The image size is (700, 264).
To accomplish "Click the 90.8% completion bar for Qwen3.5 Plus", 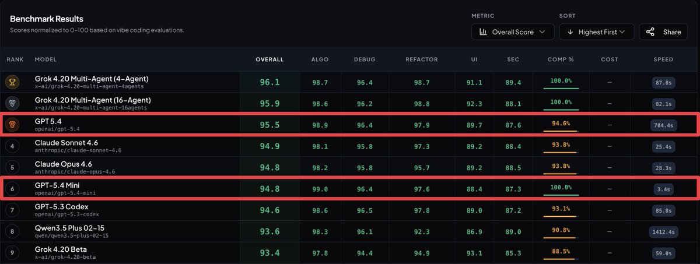I will pos(561,237).
